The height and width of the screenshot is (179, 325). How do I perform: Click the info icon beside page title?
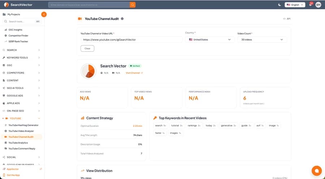pyautogui.click(x=122, y=19)
